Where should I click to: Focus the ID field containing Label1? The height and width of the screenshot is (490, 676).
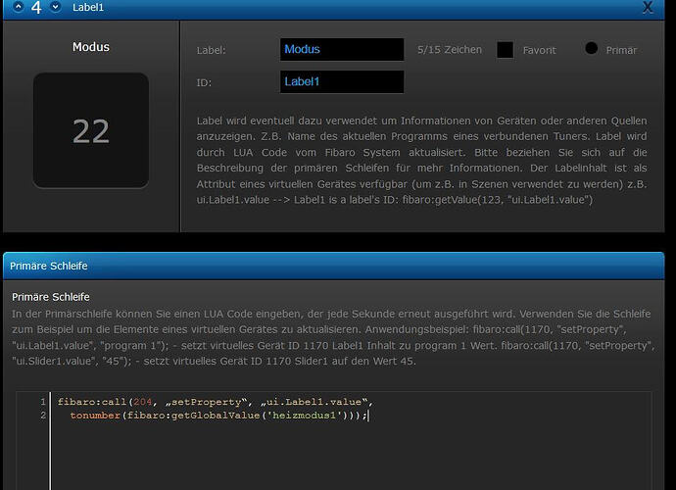click(341, 81)
